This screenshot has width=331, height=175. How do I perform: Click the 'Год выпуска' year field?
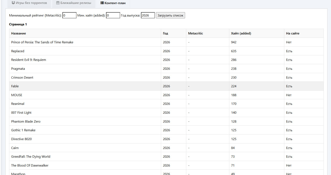[148, 16]
